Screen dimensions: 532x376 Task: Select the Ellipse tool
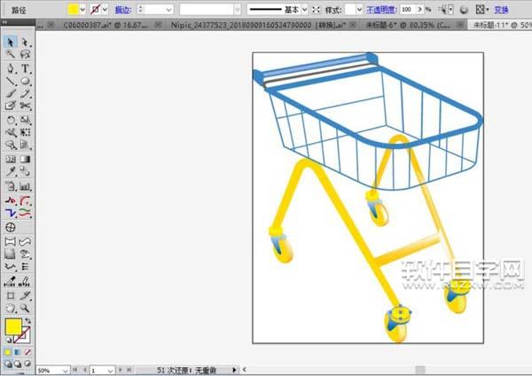click(x=25, y=81)
